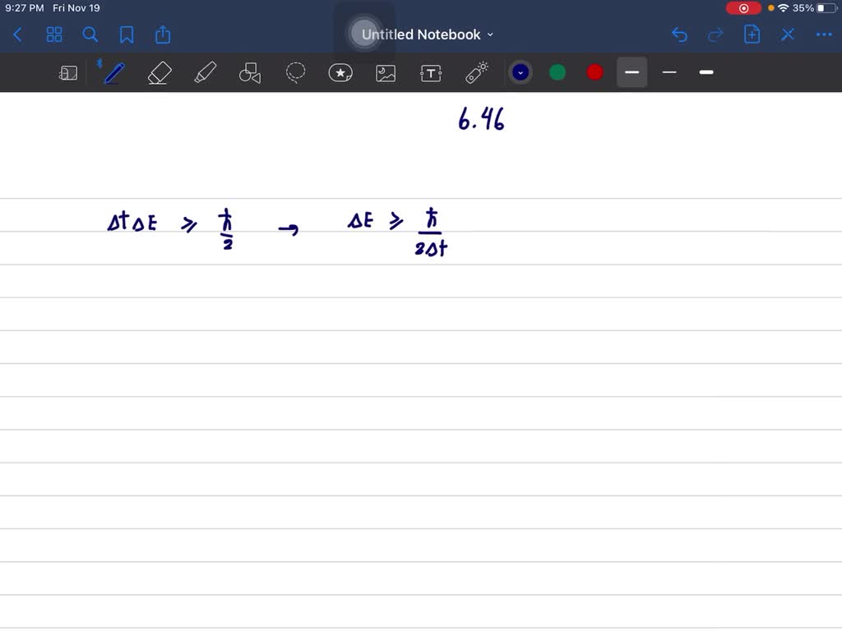The image size is (842, 631).
Task: Open the Shapes tool
Action: point(250,72)
